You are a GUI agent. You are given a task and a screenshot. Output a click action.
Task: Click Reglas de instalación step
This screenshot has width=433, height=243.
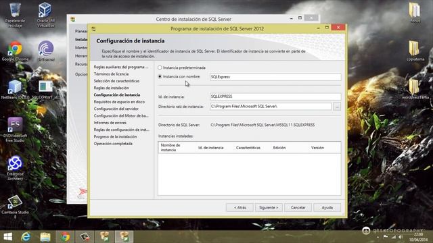click(x=111, y=88)
